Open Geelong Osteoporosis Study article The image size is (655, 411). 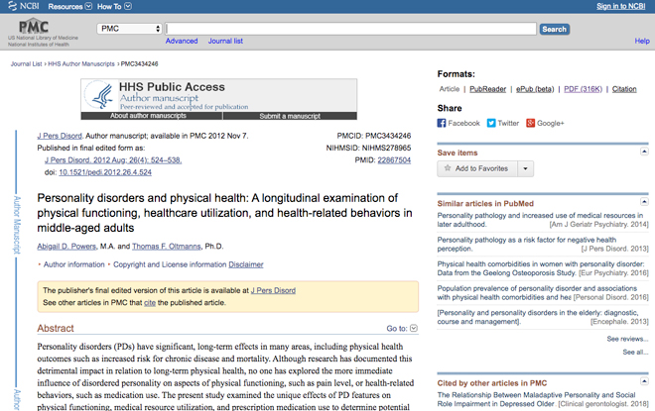pos(541,268)
